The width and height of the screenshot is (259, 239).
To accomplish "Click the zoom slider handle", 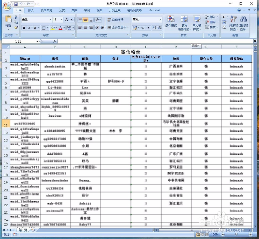I will [236, 234].
